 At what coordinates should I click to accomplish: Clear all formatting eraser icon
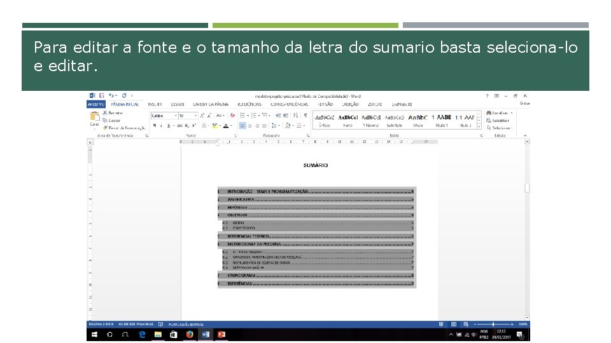(x=233, y=116)
